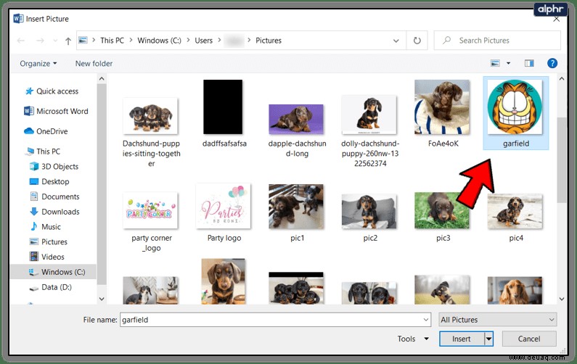Select This PC in the sidebar
Image resolution: width=577 pixels, height=364 pixels.
pyautogui.click(x=44, y=151)
